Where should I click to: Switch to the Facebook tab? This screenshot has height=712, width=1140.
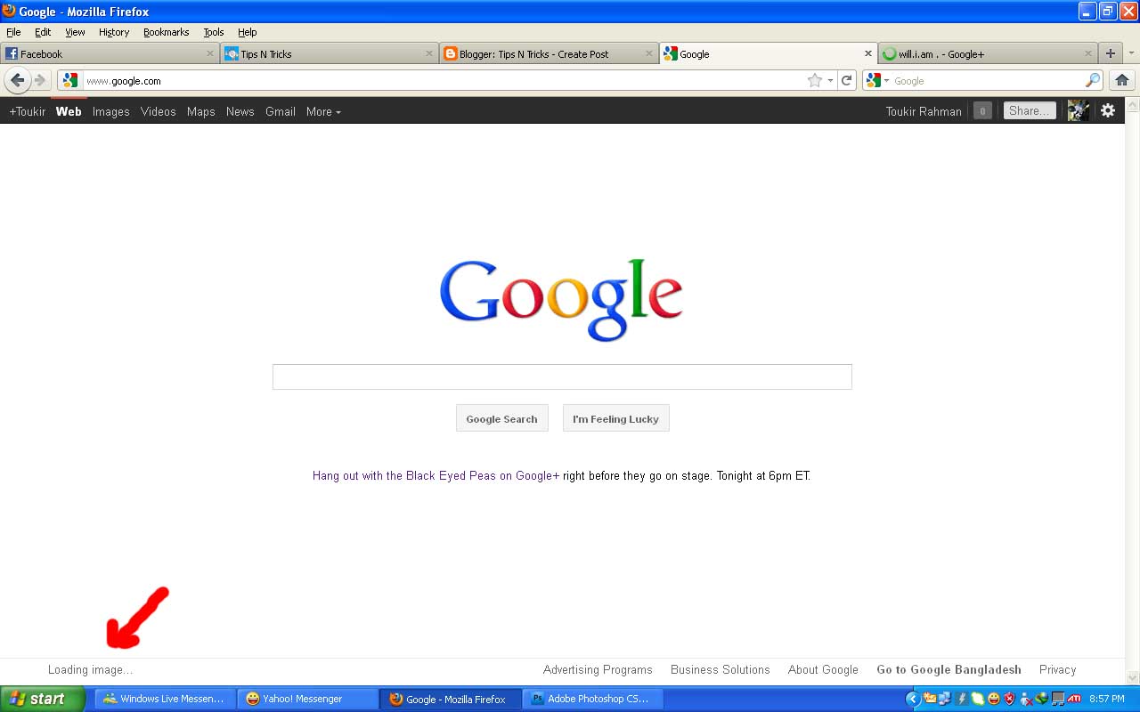[x=98, y=53]
